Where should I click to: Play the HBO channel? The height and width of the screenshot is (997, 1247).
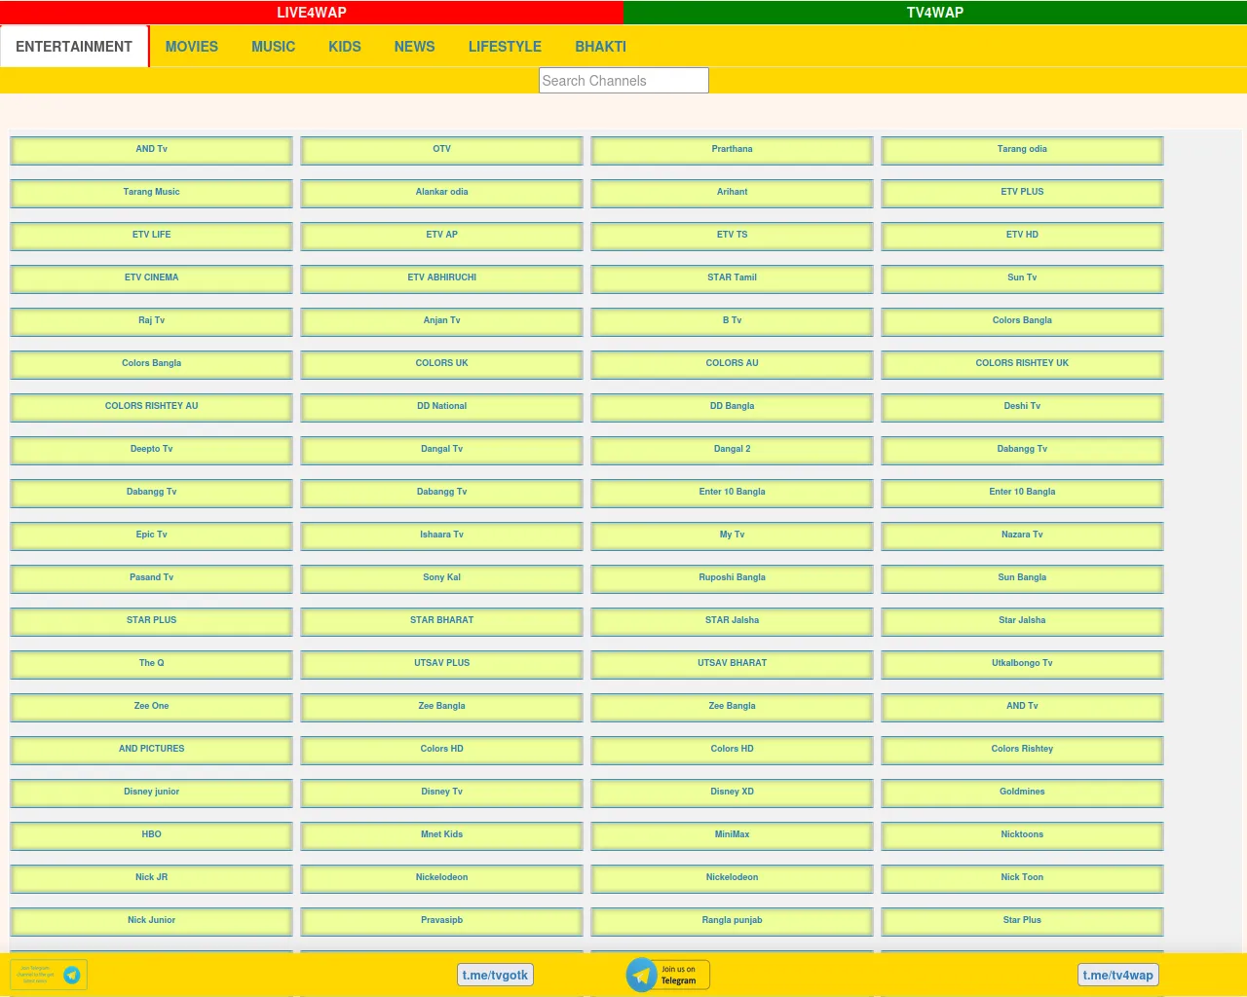pyautogui.click(x=152, y=835)
